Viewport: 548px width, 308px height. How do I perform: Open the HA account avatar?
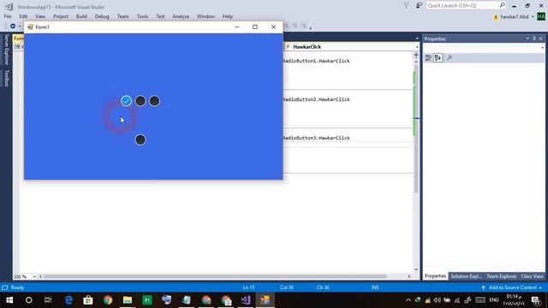(541, 16)
